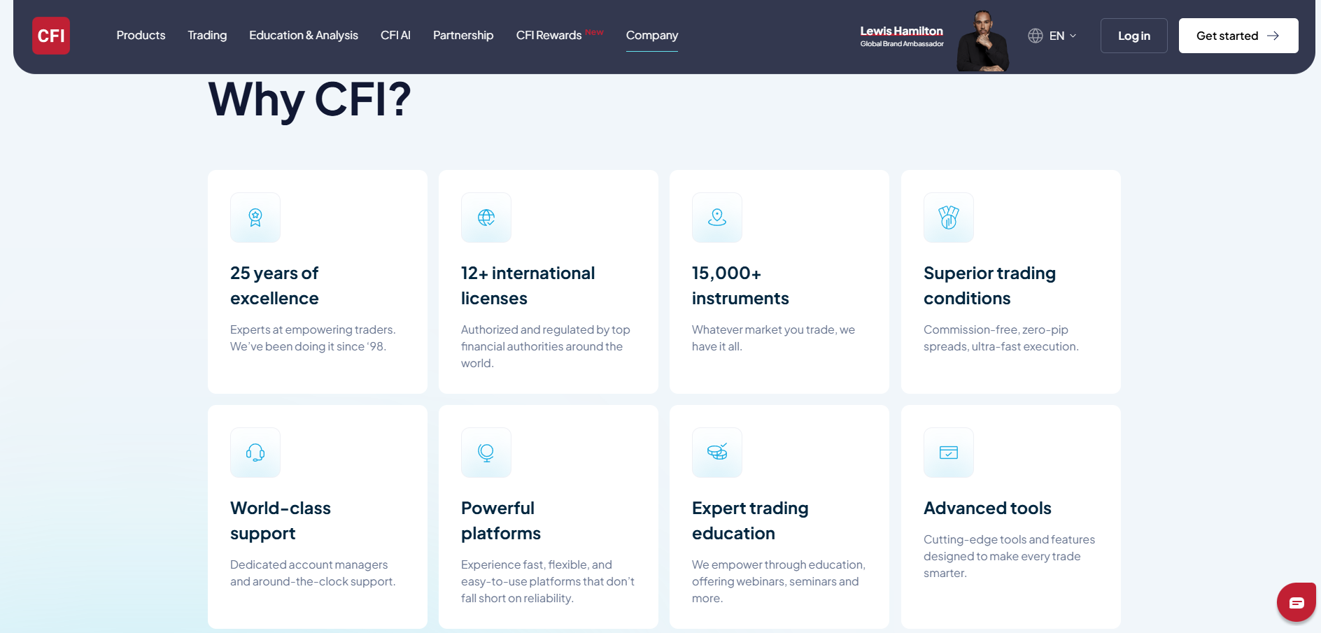1321x633 pixels.
Task: Open the Products menu
Action: tap(141, 35)
